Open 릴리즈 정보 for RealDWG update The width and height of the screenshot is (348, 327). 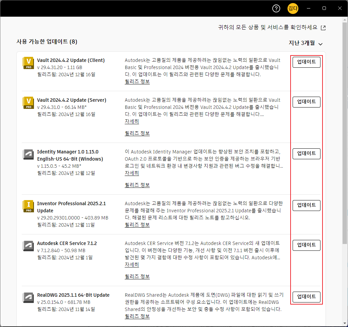click(137, 316)
